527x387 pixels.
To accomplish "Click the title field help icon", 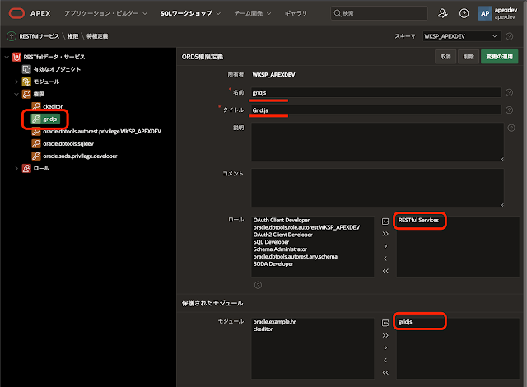I will pos(509,110).
